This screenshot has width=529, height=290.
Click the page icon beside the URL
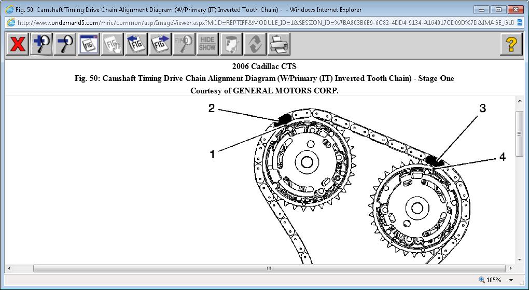click(11, 23)
